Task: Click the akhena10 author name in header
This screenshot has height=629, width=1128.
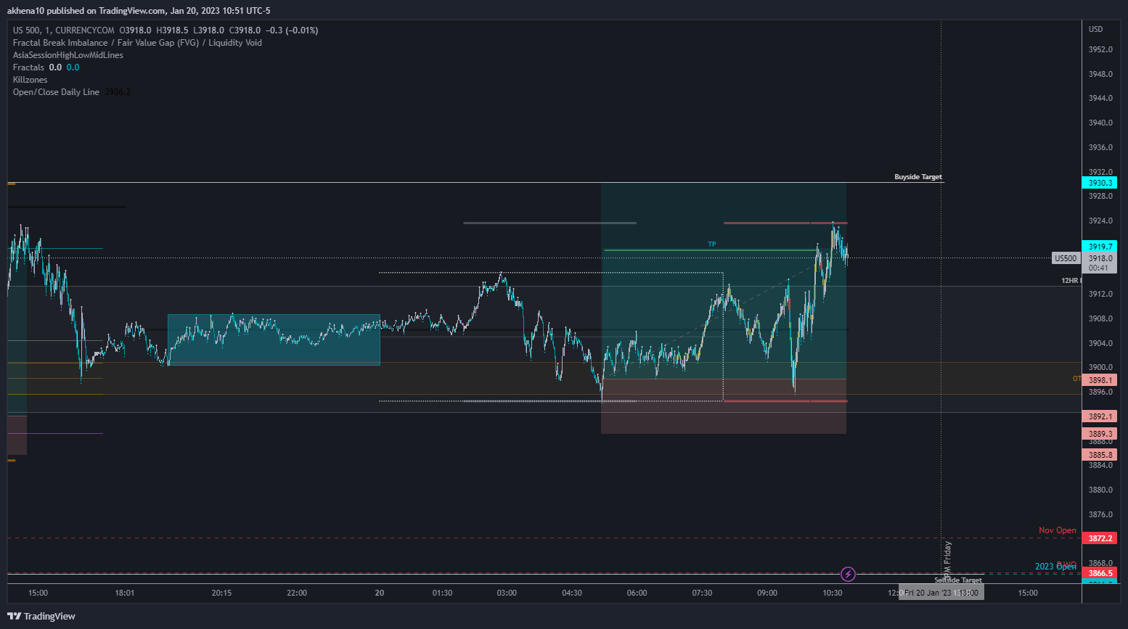Action: [26, 11]
